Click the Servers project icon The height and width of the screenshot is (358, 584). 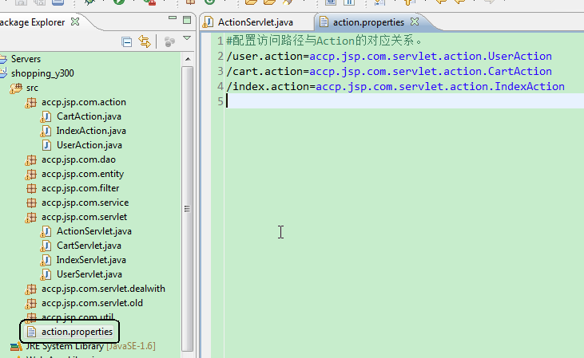pyautogui.click(x=3, y=59)
